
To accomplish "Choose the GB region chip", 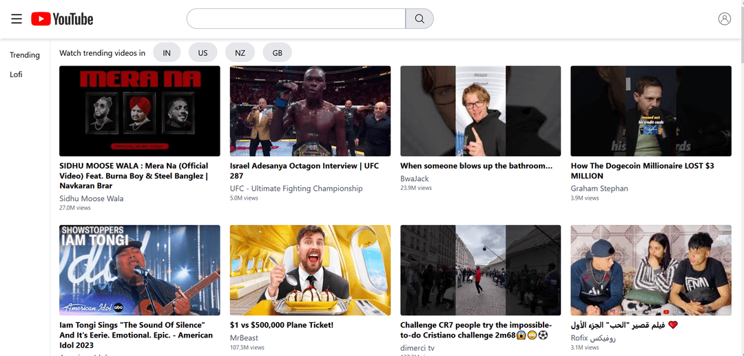I will 277,52.
